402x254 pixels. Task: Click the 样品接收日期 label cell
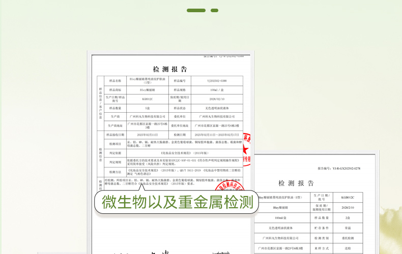[115, 135]
